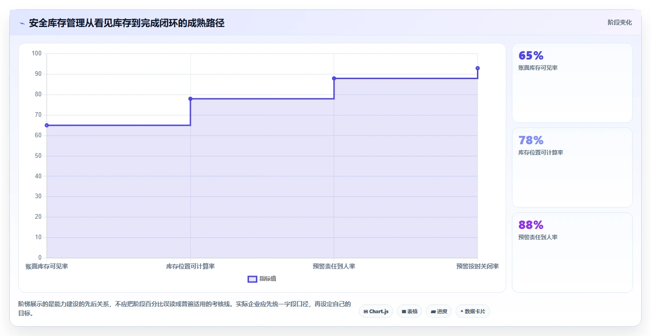Click the y-axis label 100

[37, 54]
